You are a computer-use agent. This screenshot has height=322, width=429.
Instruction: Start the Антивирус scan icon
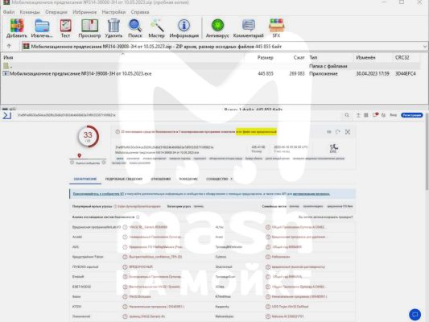(x=217, y=28)
